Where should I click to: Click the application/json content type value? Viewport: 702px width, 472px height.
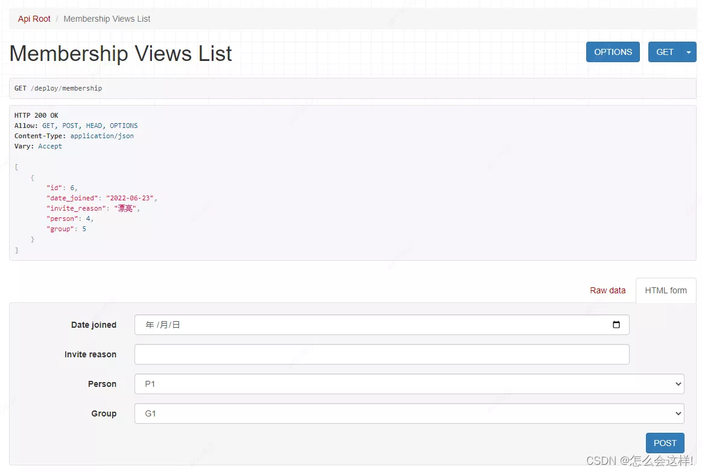pyautogui.click(x=102, y=136)
